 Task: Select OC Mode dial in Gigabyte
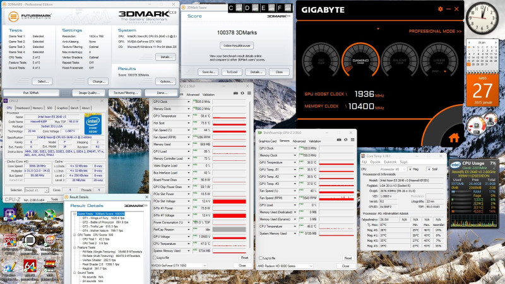[321, 60]
